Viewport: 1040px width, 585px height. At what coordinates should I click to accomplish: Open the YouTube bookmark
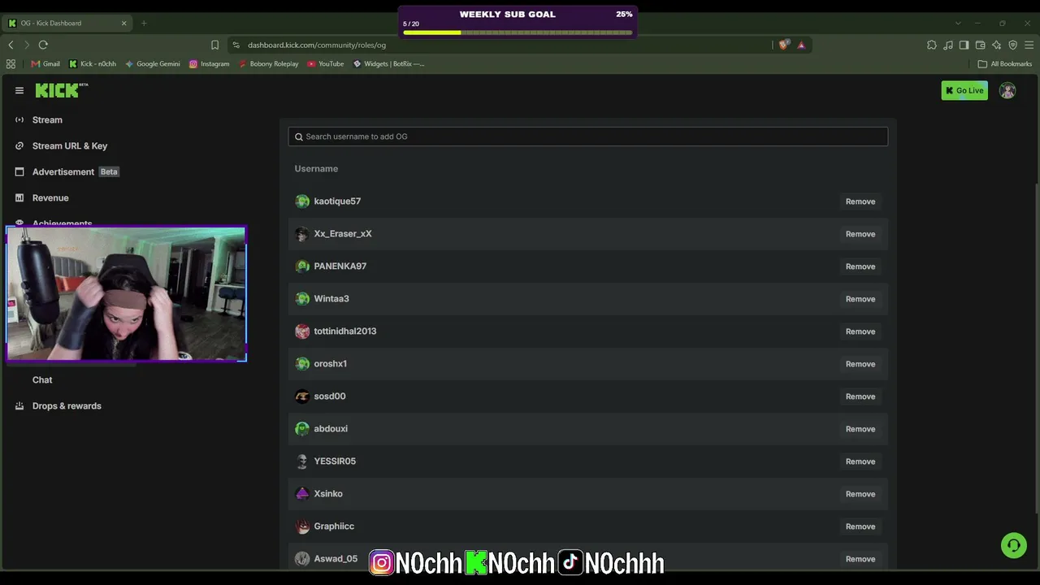tap(326, 63)
